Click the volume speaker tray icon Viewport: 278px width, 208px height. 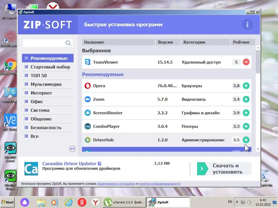(x=249, y=202)
